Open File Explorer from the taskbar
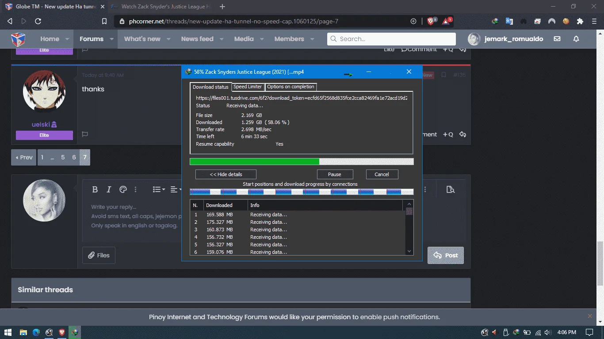The height and width of the screenshot is (339, 604). point(23,332)
